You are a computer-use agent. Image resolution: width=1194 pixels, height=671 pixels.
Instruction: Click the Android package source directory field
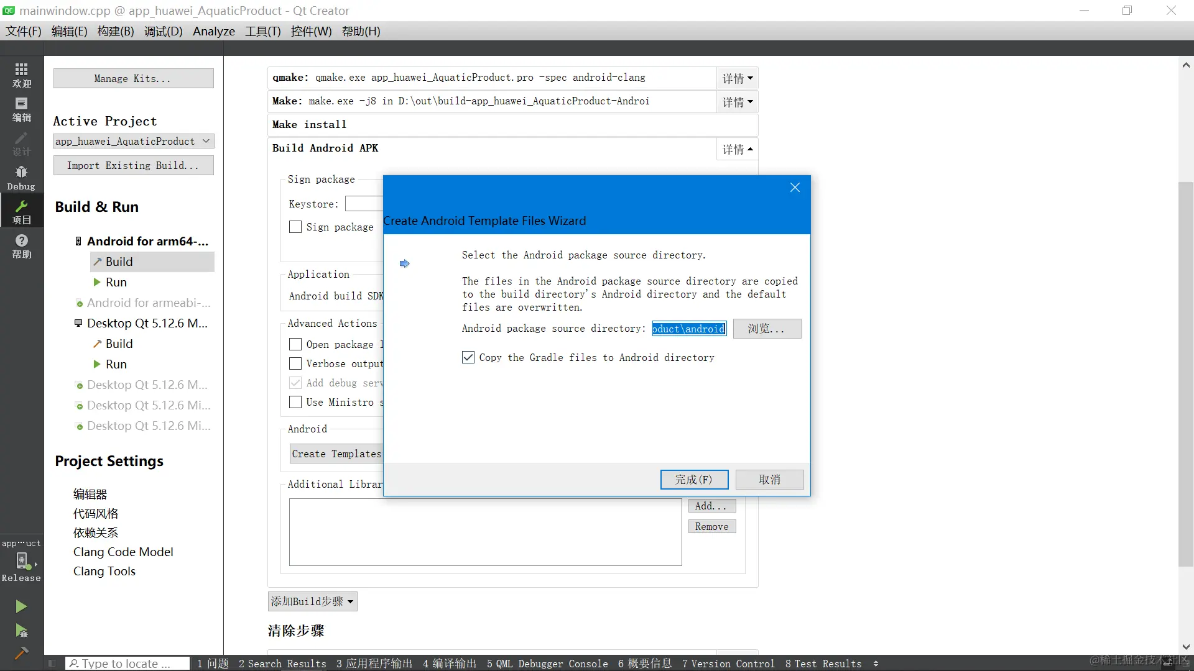[688, 329]
